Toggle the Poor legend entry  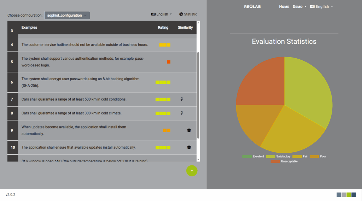click(x=318, y=156)
